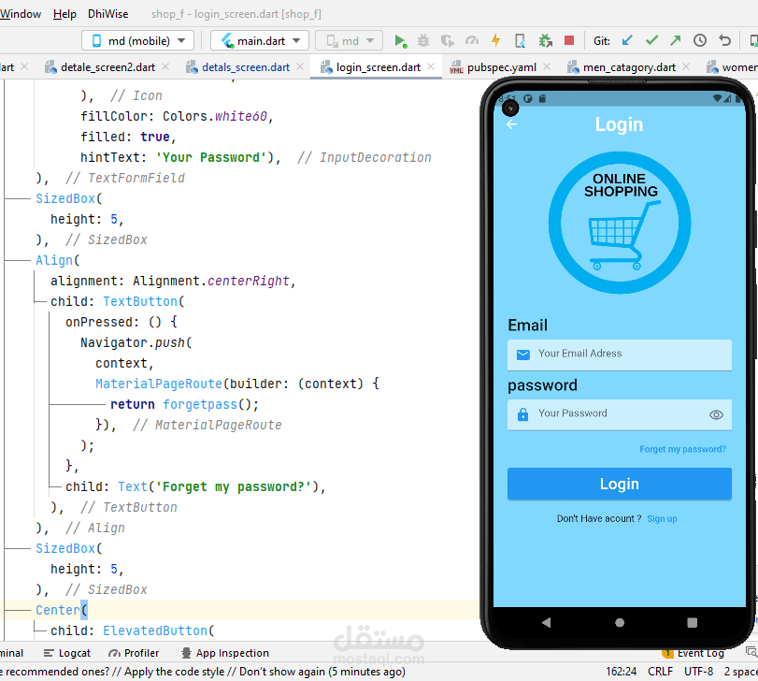Trigger Flutter hot reload lightning icon
The width and height of the screenshot is (758, 681).
click(495, 40)
